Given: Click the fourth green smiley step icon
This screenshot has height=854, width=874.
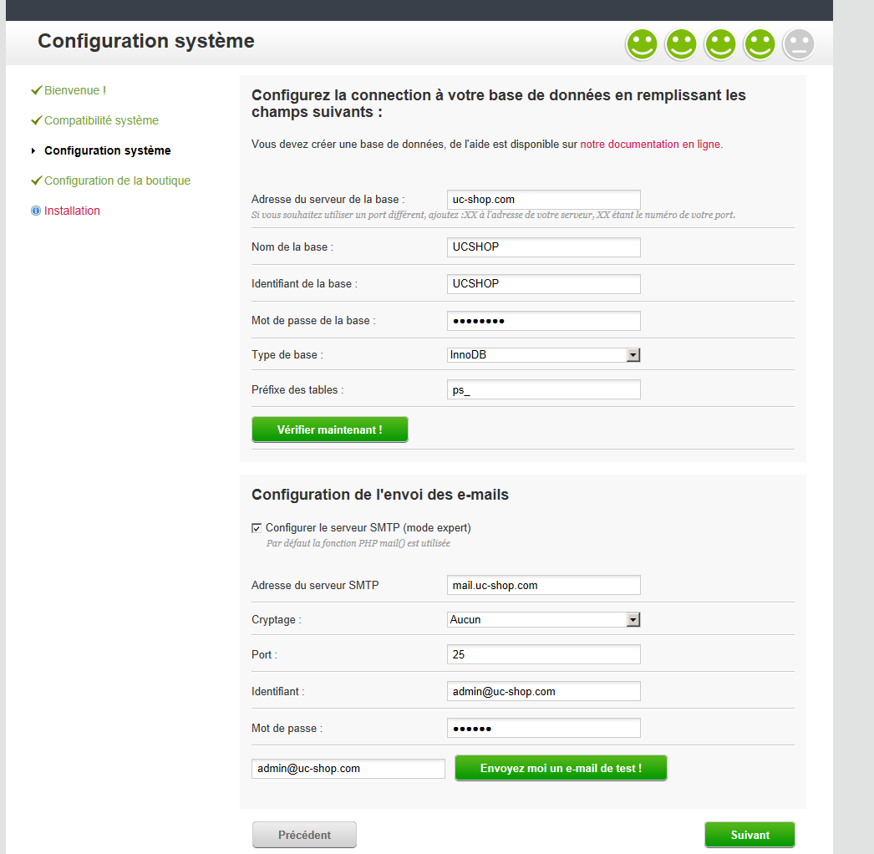Looking at the screenshot, I should pyautogui.click(x=760, y=44).
